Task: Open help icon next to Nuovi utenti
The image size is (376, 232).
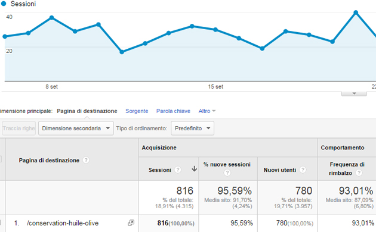Action: (x=303, y=170)
